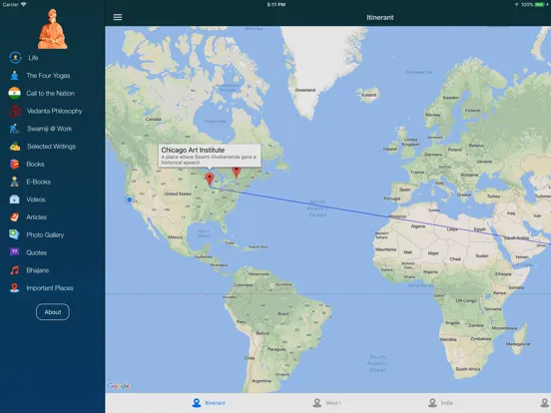551x413 pixels.
Task: Select the Four Yogas meditation icon
Action: (x=14, y=75)
